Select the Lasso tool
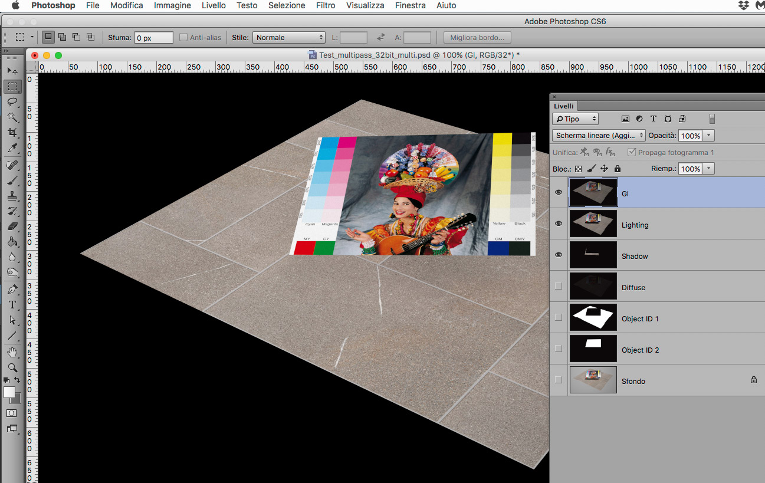This screenshot has width=765, height=483. pyautogui.click(x=12, y=102)
